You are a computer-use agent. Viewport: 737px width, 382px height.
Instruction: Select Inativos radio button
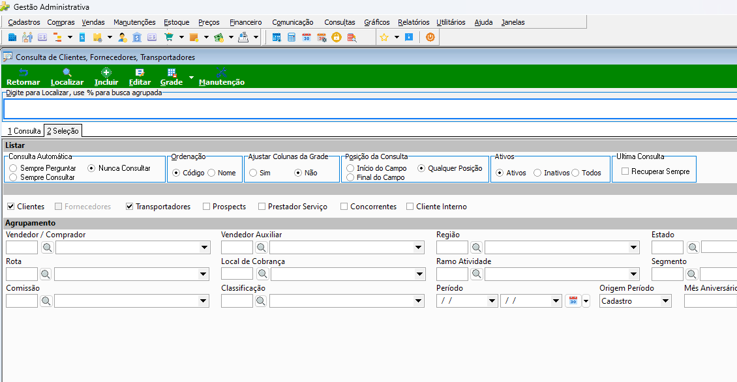[x=537, y=173]
